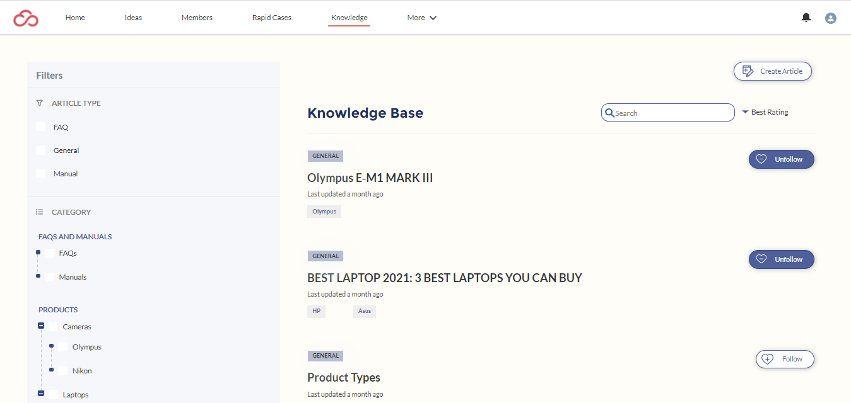This screenshot has width=851, height=403.
Task: Open BEST LAPTOP 2021 article title
Action: [x=445, y=278]
